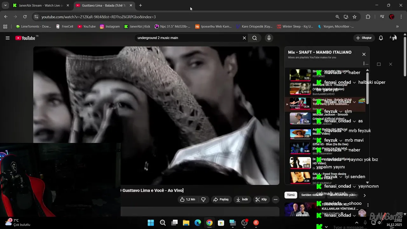
Task: Launch Microsoft Edge from taskbar
Action: tap(197, 223)
